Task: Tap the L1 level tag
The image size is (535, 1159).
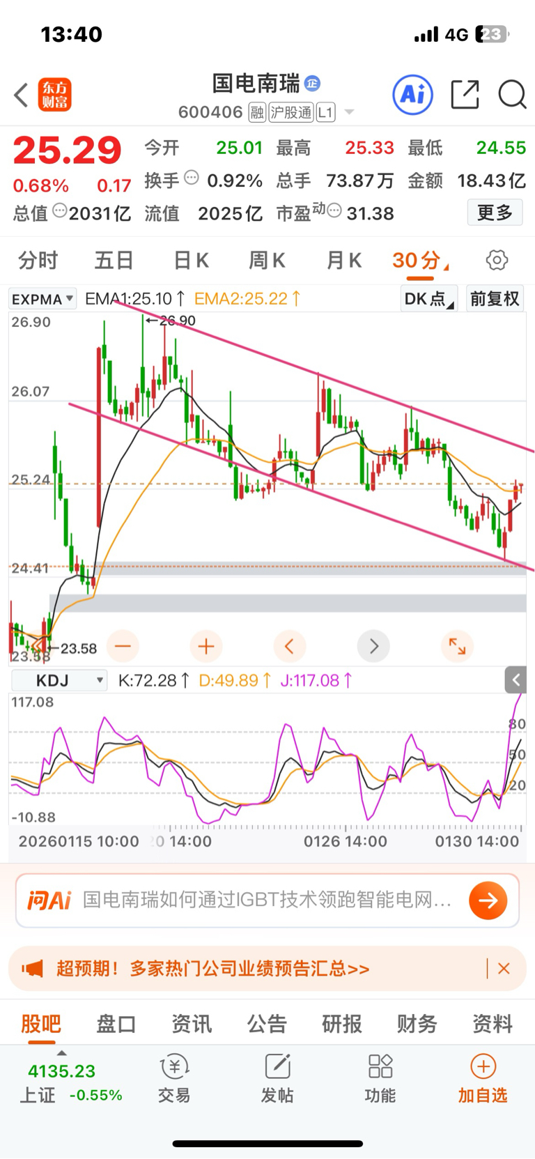Action: click(x=325, y=112)
